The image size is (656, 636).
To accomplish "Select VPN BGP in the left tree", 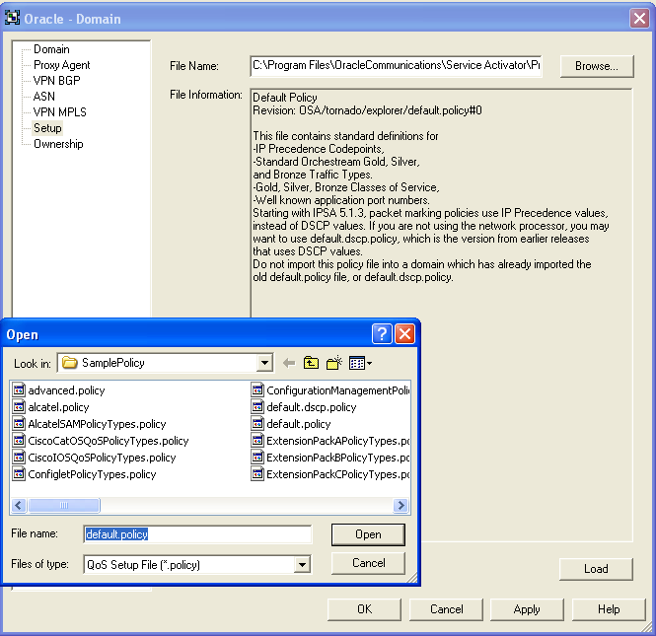I will (x=56, y=81).
